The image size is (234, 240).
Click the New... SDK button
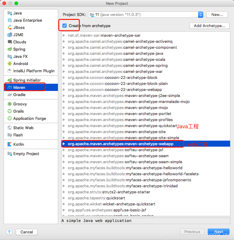coord(217,15)
